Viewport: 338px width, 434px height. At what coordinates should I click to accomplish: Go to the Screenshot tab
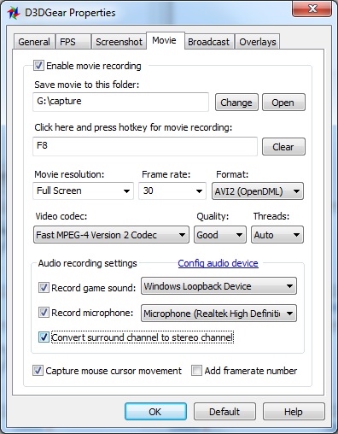[119, 42]
